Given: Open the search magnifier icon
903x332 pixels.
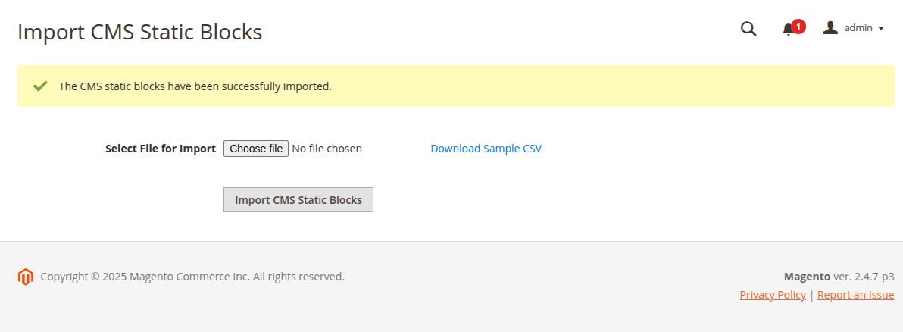Looking at the screenshot, I should click(x=748, y=29).
